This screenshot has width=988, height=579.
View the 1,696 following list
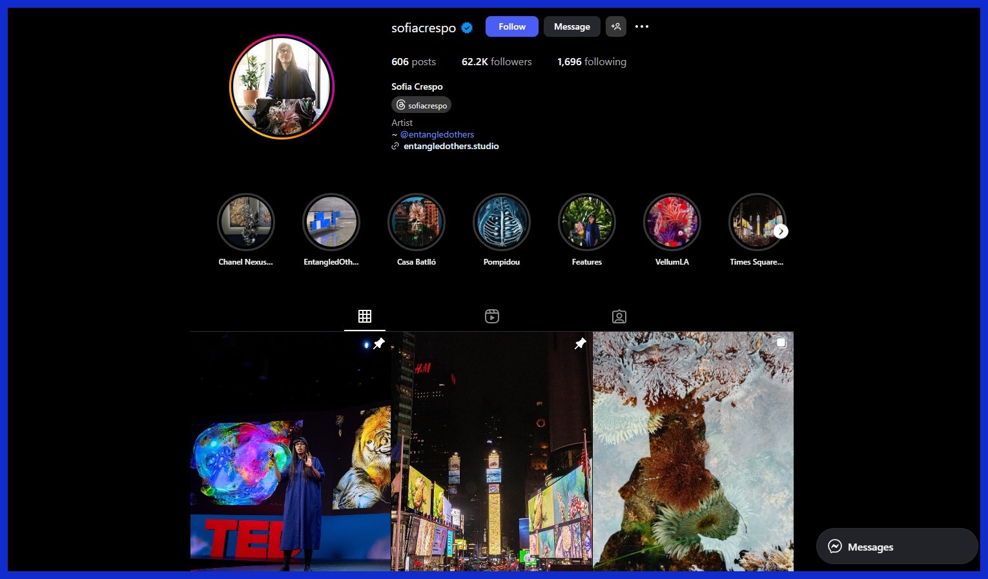[592, 62]
